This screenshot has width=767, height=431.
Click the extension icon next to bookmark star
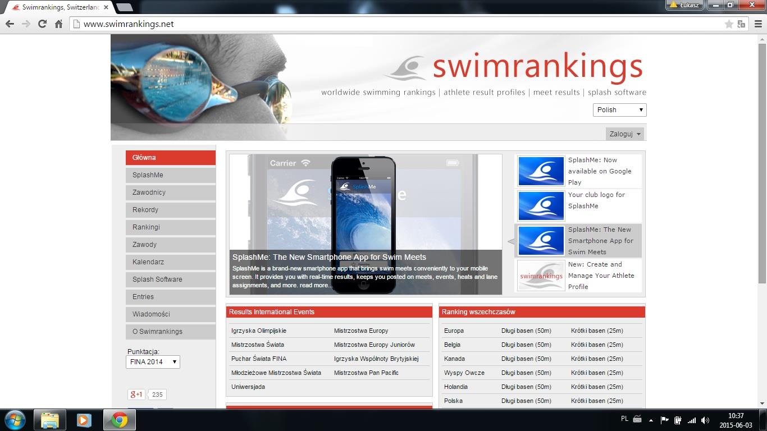pos(741,24)
